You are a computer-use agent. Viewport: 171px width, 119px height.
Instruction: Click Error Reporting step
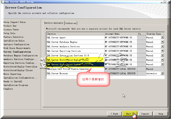click(x=12, y=74)
